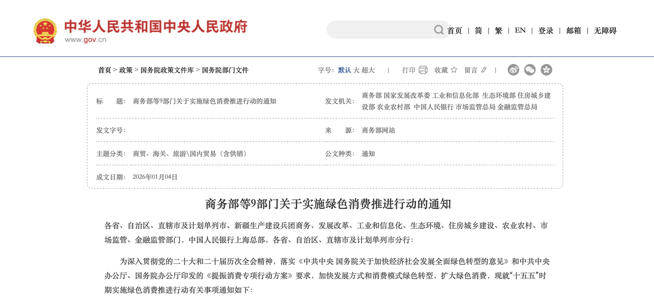The width and height of the screenshot is (654, 299).
Task: Share to Qzone with the star icon
Action: tap(546, 70)
